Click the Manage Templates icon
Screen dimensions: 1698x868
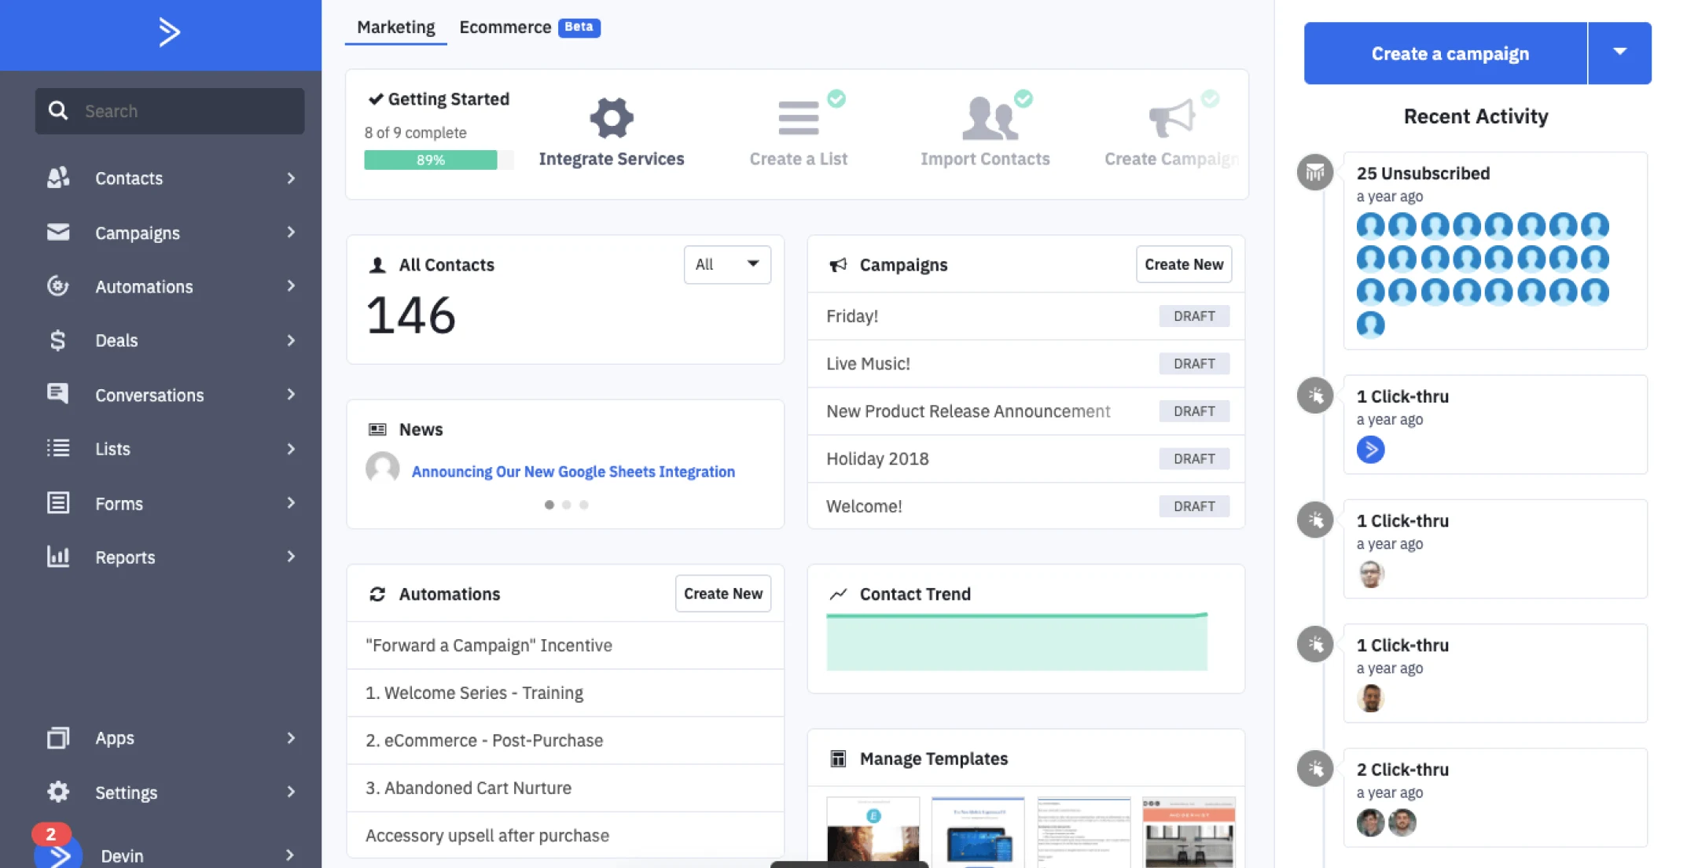click(838, 759)
